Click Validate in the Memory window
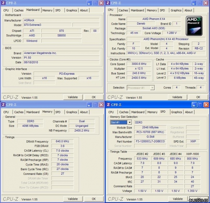 [x=73, y=199]
